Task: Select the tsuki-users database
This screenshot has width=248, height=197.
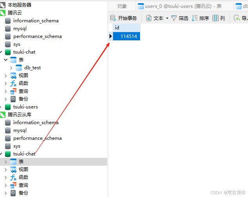Action: tap(26, 107)
